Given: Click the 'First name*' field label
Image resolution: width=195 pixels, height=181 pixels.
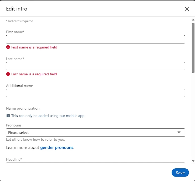Looking at the screenshot, I should (x=15, y=32).
